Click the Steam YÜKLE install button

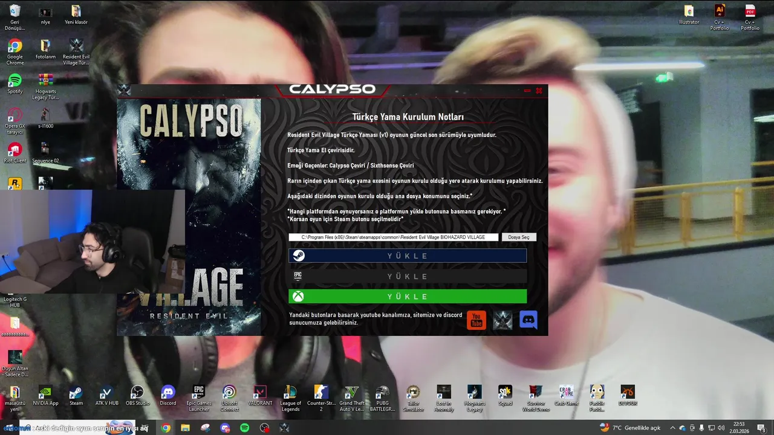click(x=408, y=256)
